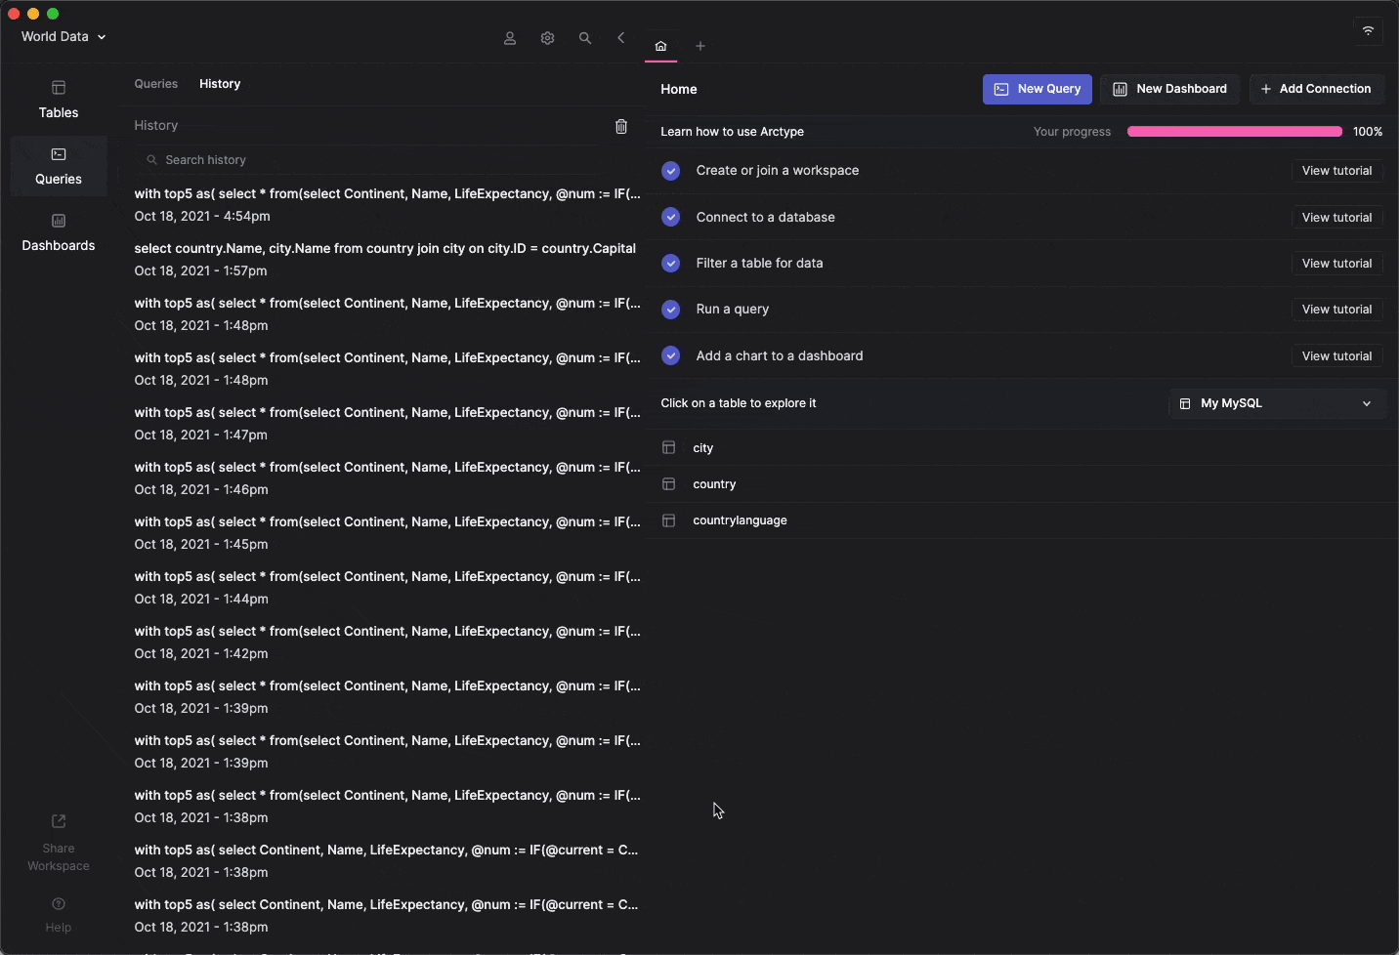Viewport: 1399px width, 955px height.
Task: Open settings via the gear icon
Action: 547,38
